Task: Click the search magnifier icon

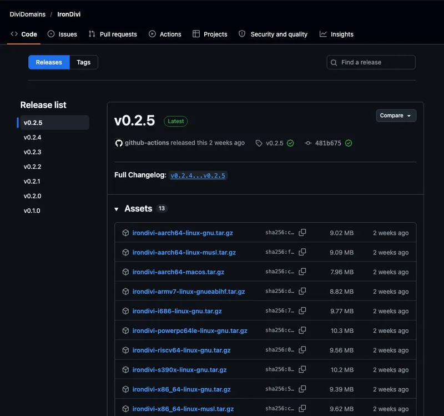Action: tap(334, 62)
